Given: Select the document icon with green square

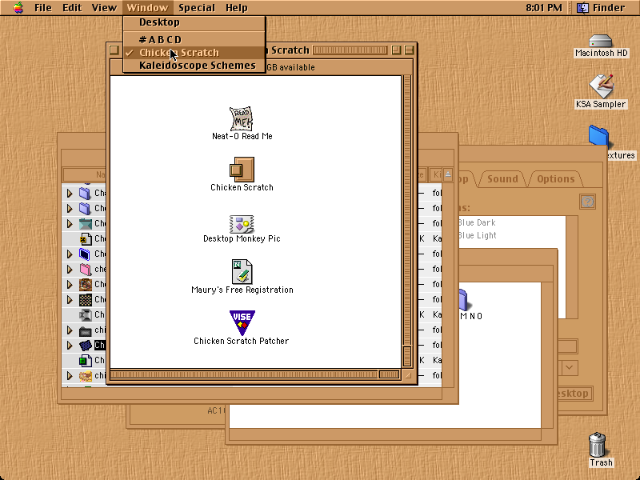Looking at the screenshot, I should [x=86, y=361].
